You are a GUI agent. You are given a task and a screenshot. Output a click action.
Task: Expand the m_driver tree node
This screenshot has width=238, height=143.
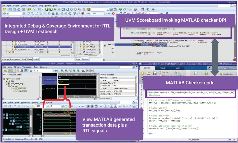click(x=12, y=41)
